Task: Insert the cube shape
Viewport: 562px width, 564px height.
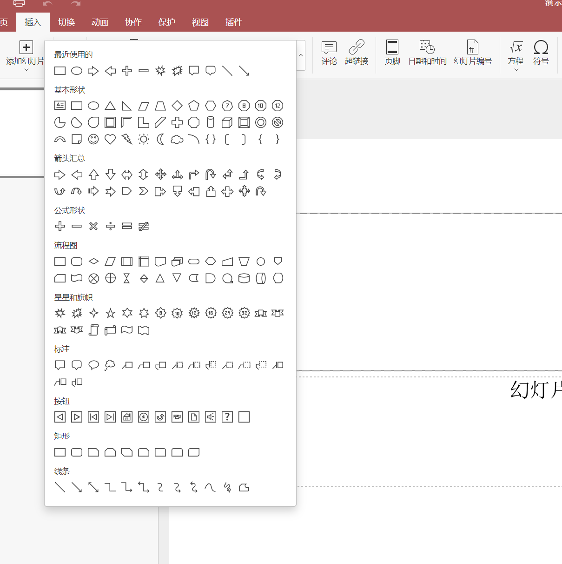Action: point(227,122)
